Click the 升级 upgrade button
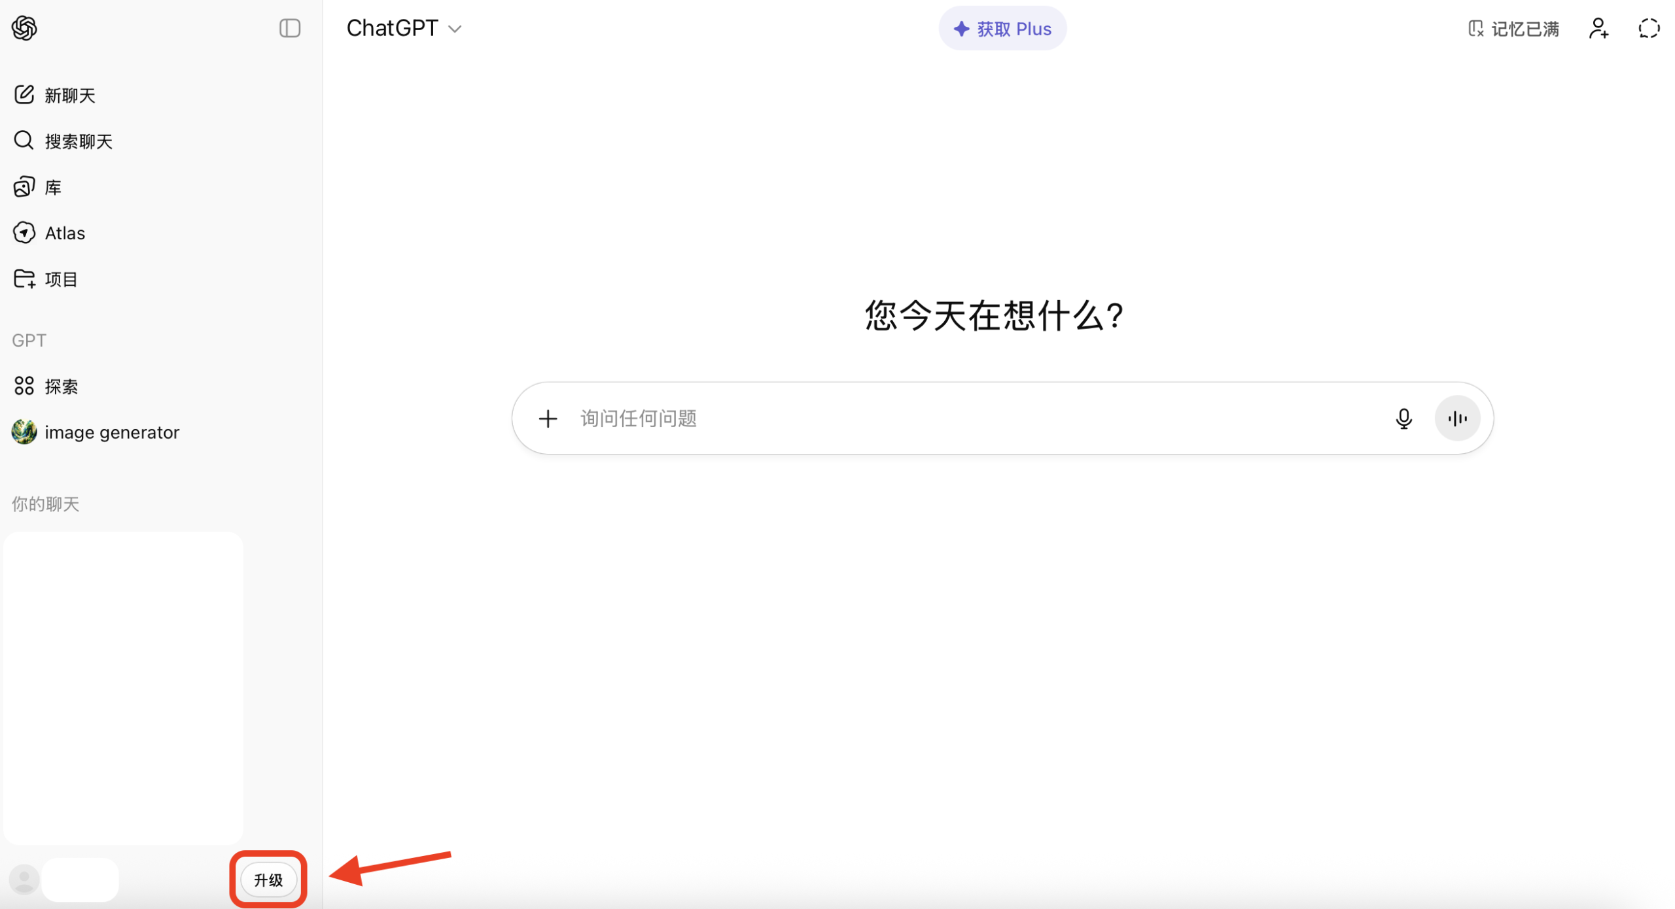The width and height of the screenshot is (1675, 909). click(267, 880)
